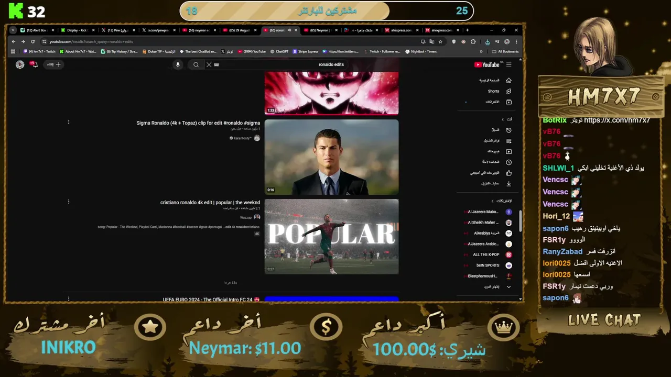Open the tab search dropdown arrow
Viewport: 671px width, 377px height.
point(13,30)
